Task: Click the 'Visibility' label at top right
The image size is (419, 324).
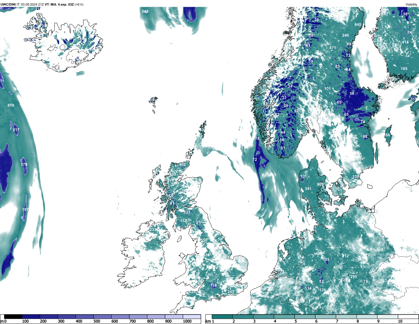Action: coord(411,5)
